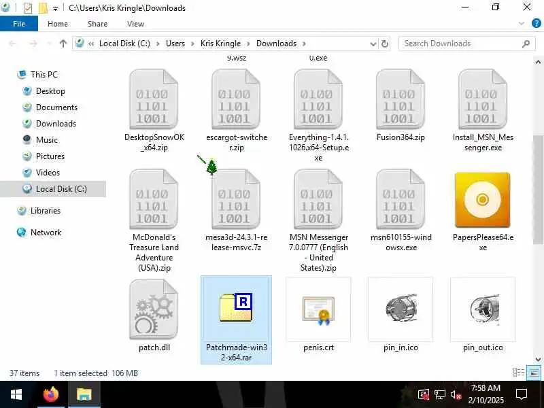544x408 pixels.
Task: Expand breadcrumb arrow after Downloads
Action: 304,44
